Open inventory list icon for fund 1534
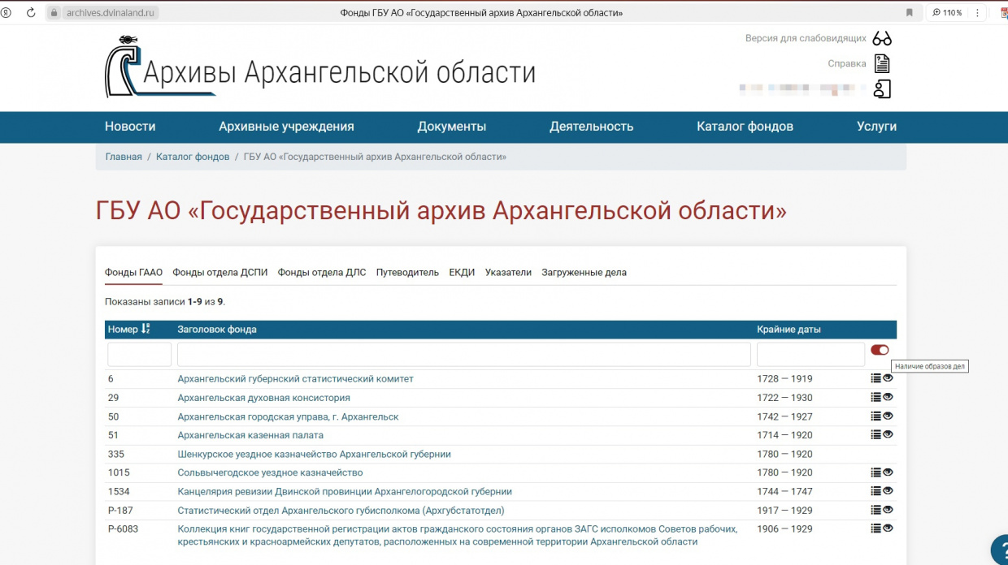 point(875,491)
